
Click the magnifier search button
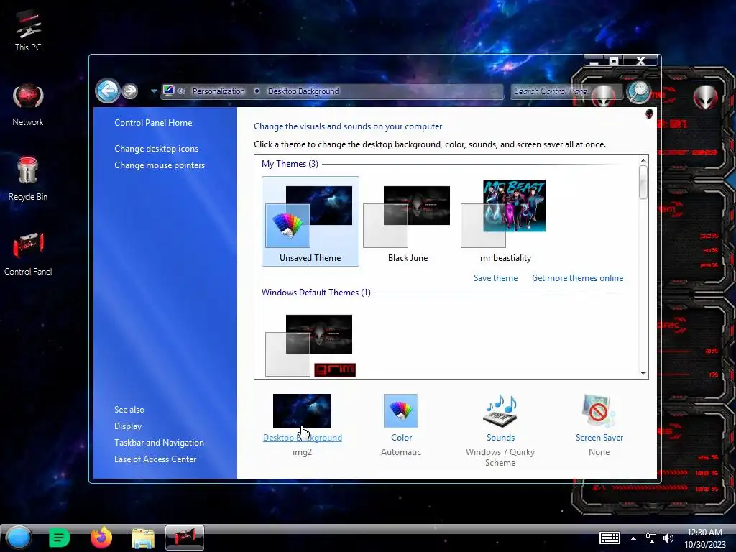point(639,92)
